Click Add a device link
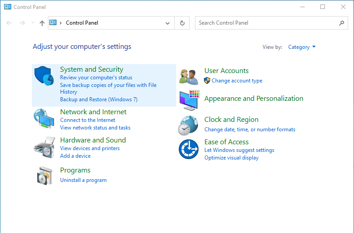 click(75, 156)
